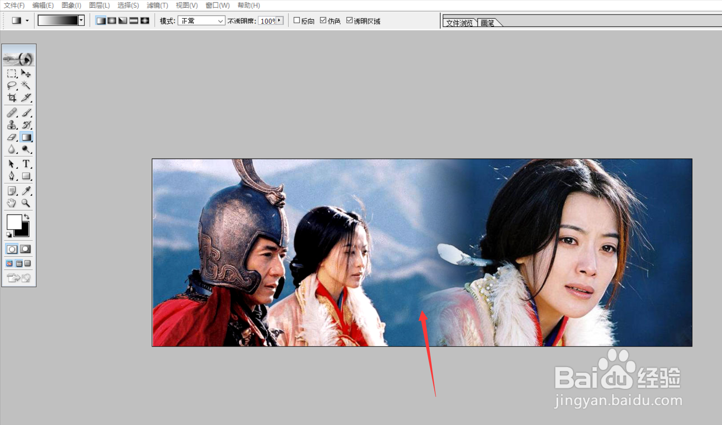Select the Zoom tool

26,203
